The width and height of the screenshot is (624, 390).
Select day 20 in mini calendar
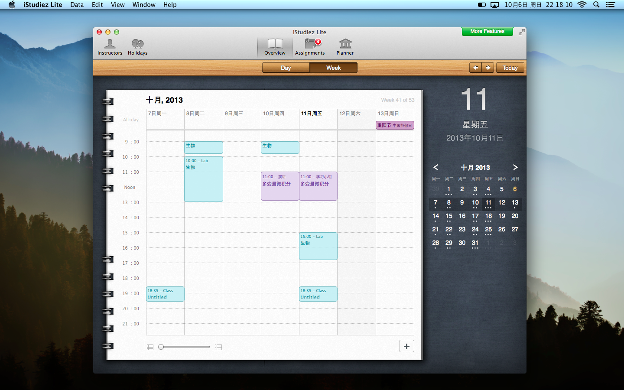pos(515,216)
